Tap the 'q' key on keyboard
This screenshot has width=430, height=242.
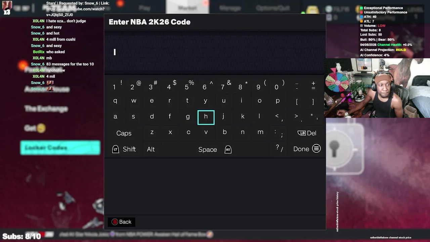[115, 101]
